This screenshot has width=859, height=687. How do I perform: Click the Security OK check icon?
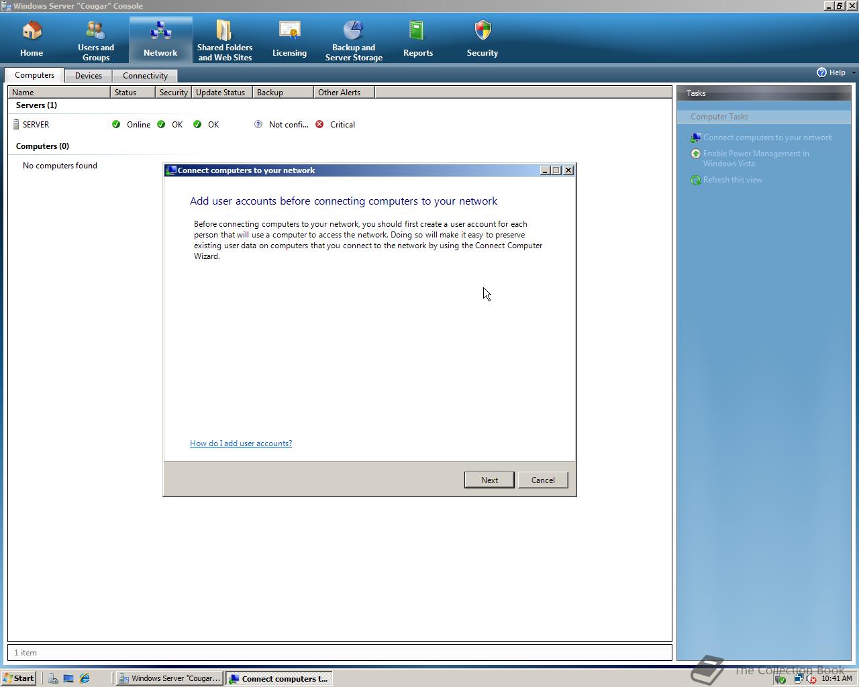tap(161, 124)
